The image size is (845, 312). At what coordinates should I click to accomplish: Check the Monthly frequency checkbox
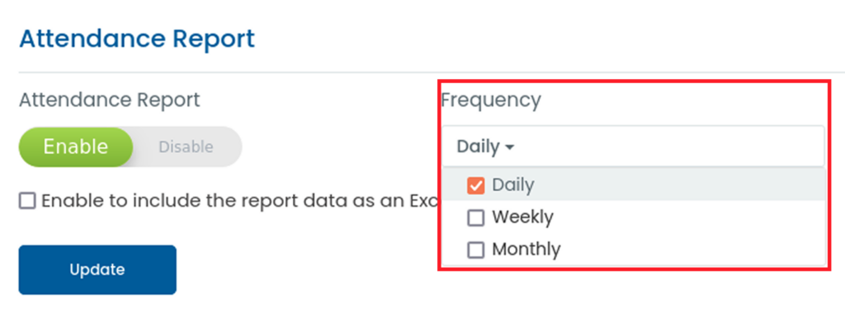click(x=476, y=250)
